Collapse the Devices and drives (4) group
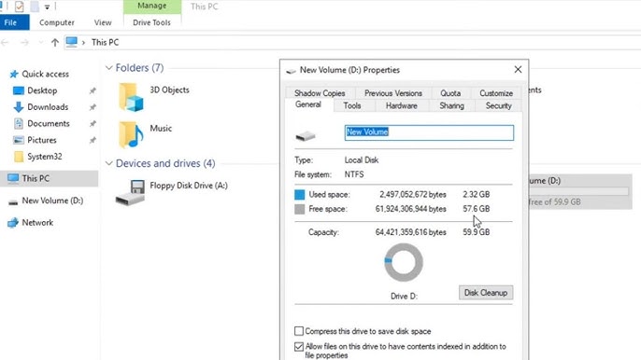 108,163
